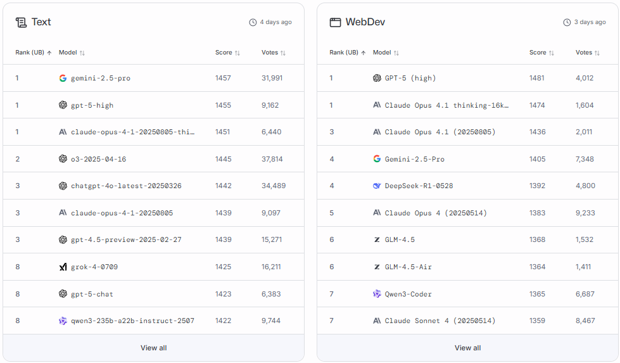620x363 pixels.
Task: Open Claude Opus 4.1 thinking-16k… entry
Action: [x=447, y=105]
